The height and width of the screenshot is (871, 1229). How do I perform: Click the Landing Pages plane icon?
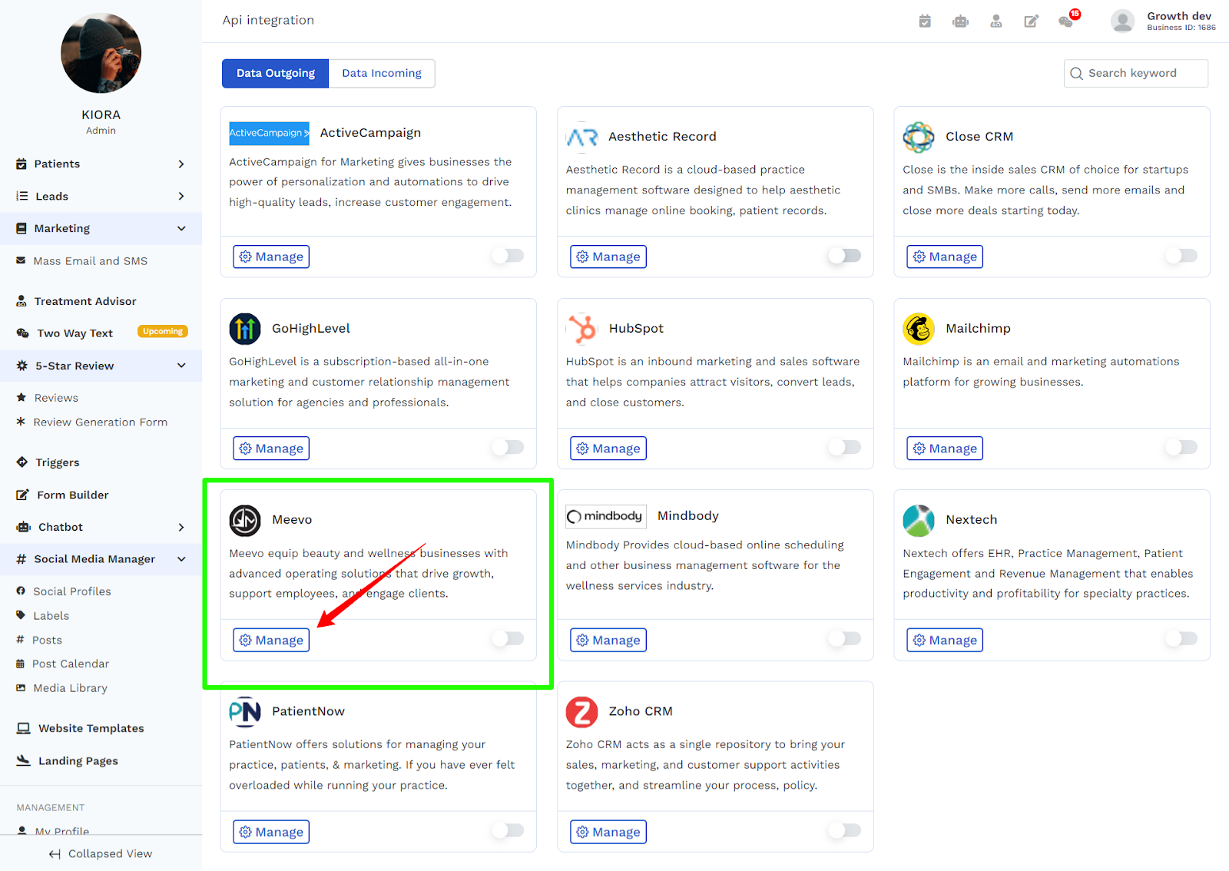coord(24,760)
